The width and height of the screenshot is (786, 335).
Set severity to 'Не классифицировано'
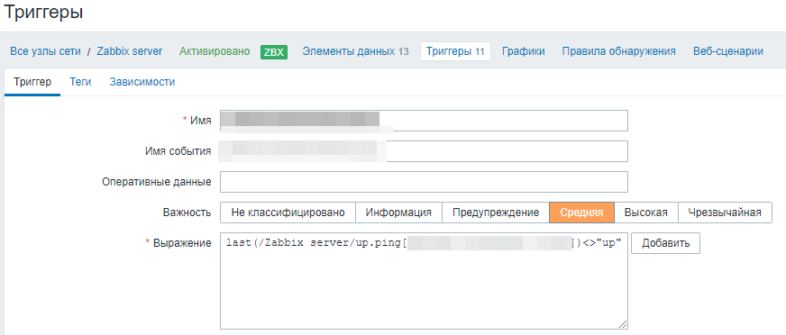click(x=288, y=213)
